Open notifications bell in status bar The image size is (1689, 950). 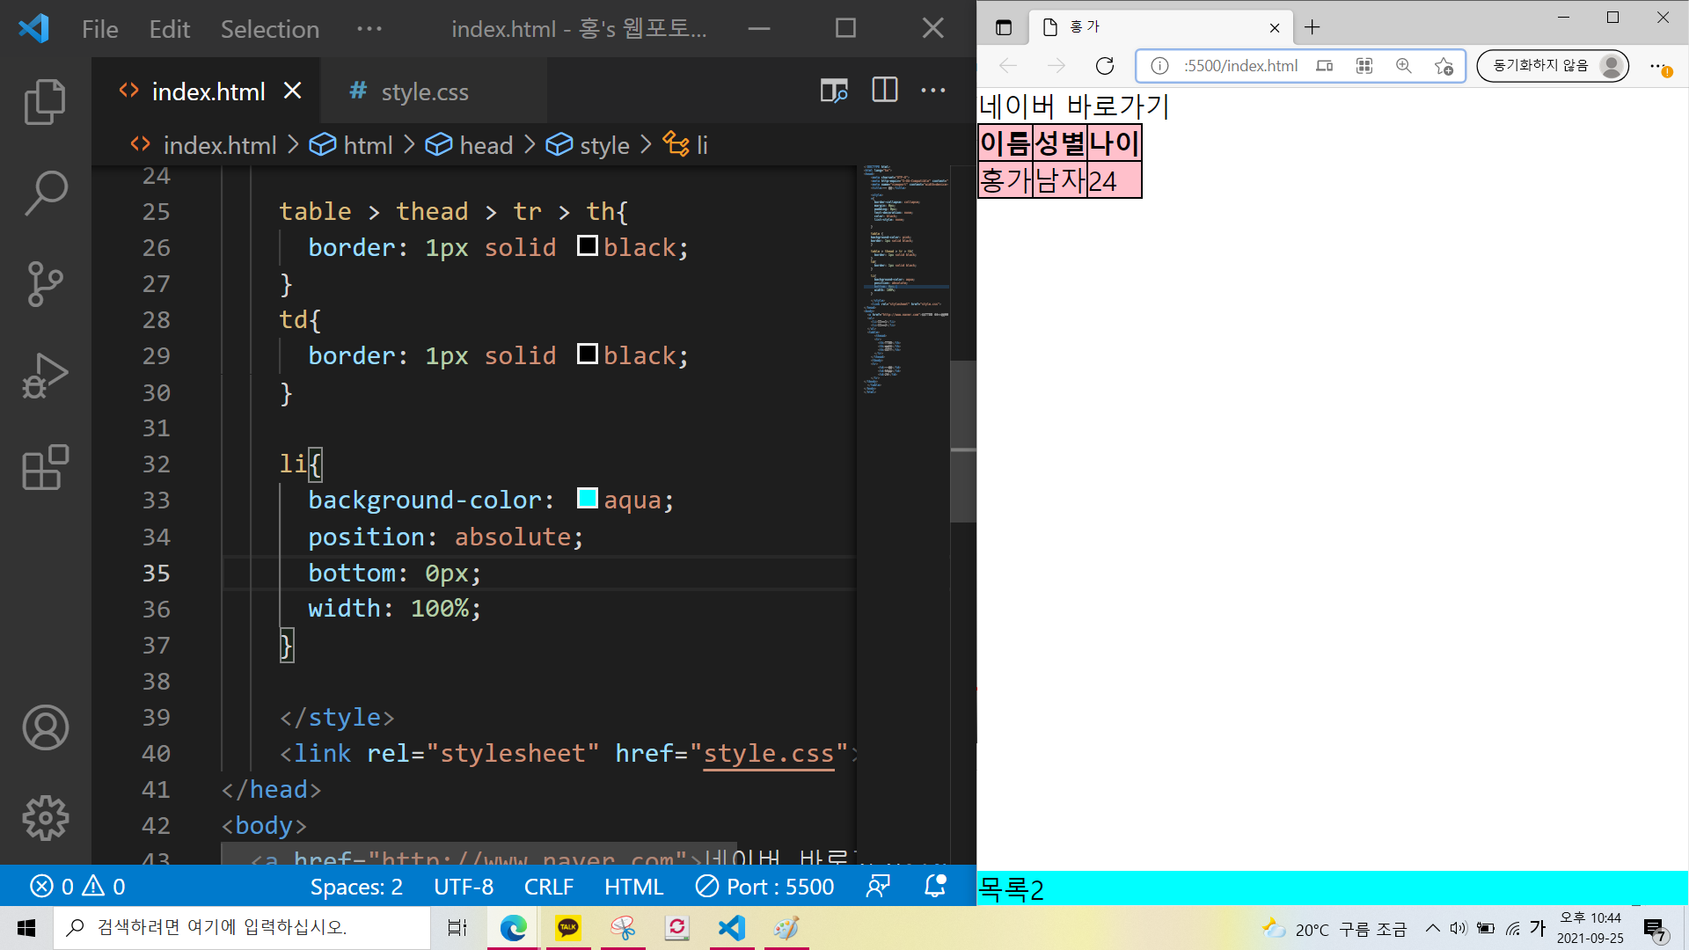tap(935, 887)
